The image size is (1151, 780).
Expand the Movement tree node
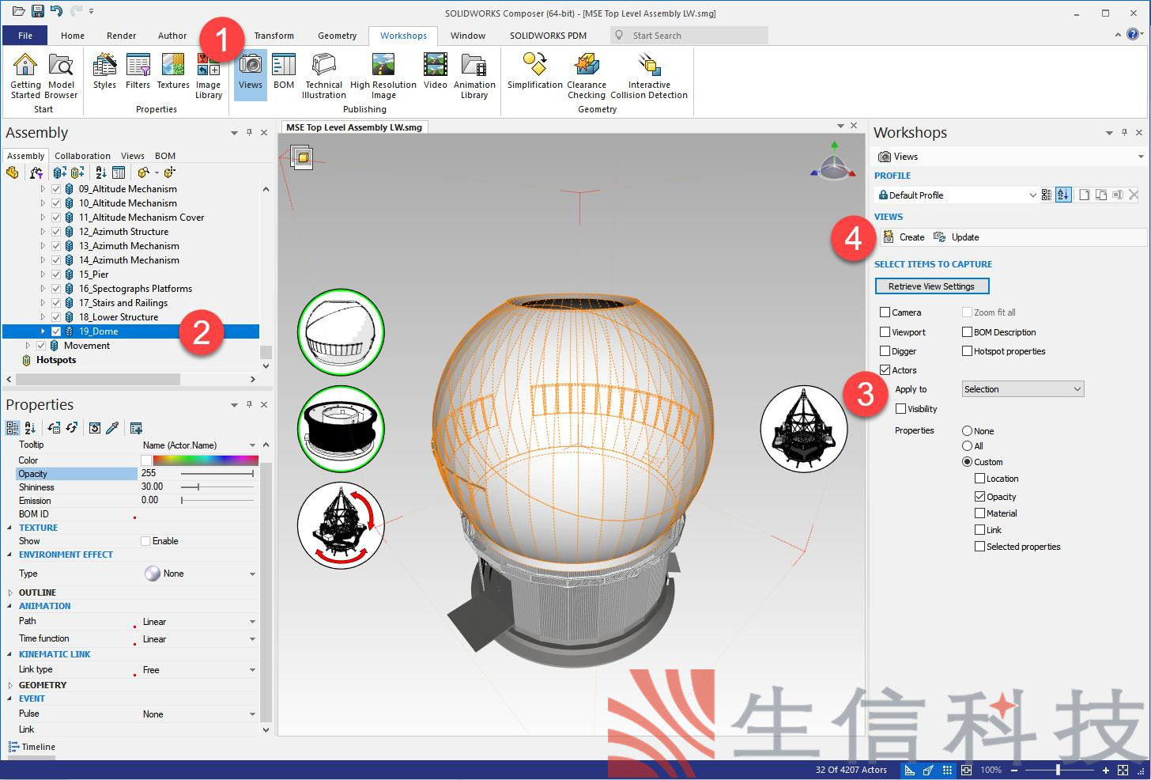(x=28, y=346)
